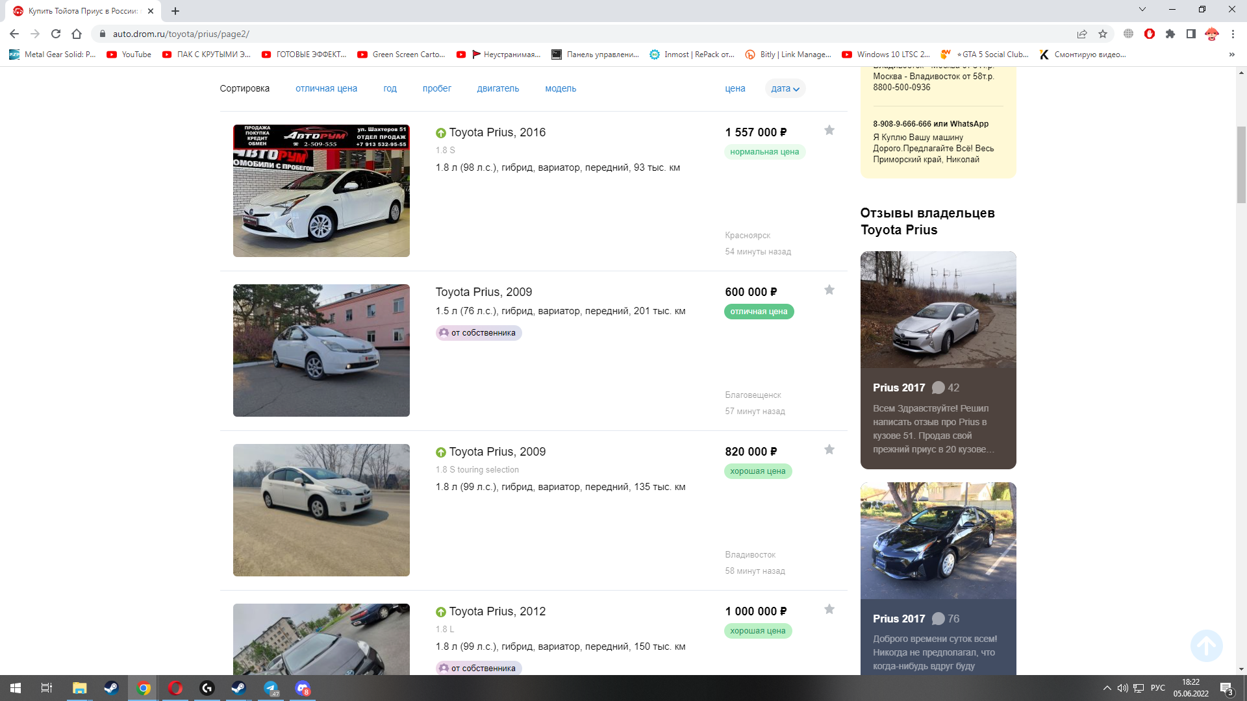
Task: Open a new browser tab
Action: pos(175,11)
